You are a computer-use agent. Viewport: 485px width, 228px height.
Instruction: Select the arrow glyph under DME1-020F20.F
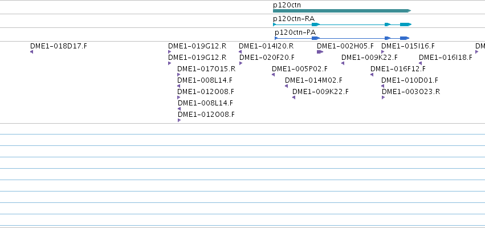coord(241,63)
